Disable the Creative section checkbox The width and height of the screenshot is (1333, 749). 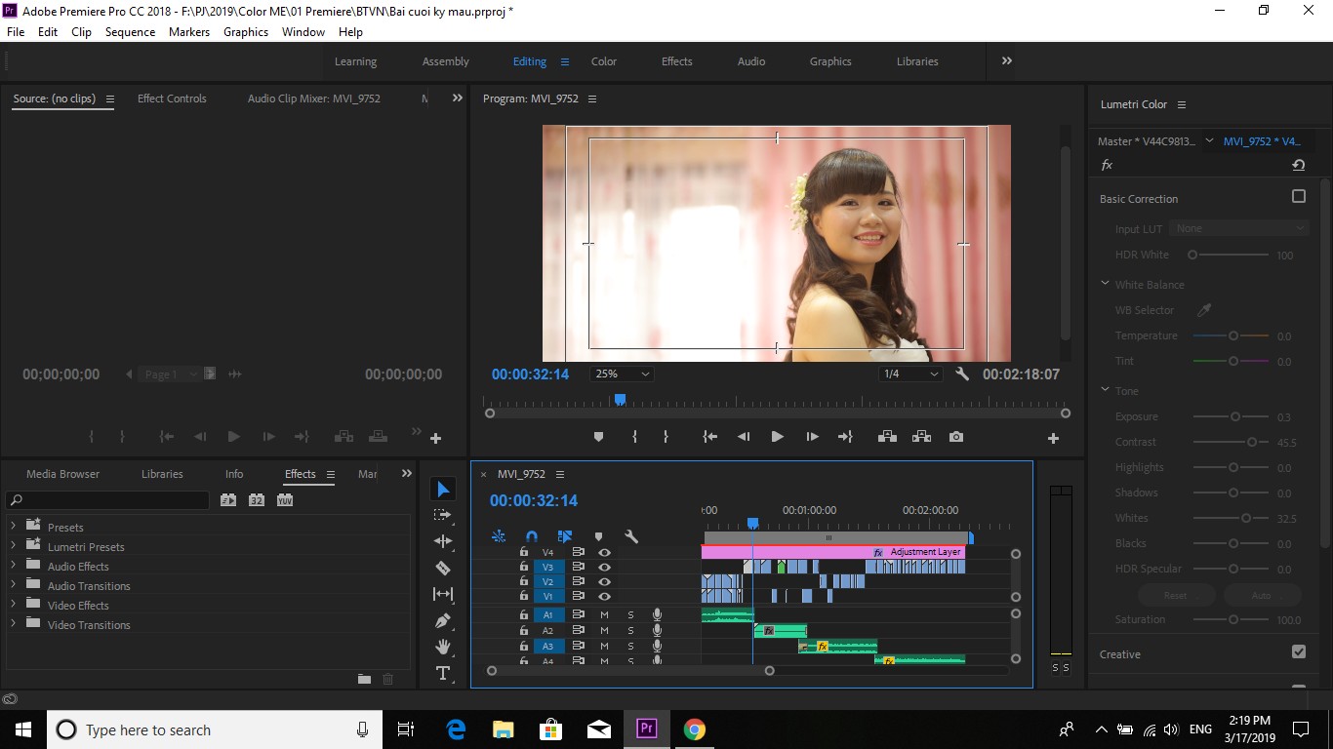tap(1299, 651)
